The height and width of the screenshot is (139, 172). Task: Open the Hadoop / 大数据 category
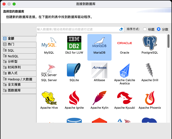[x=19, y=79]
